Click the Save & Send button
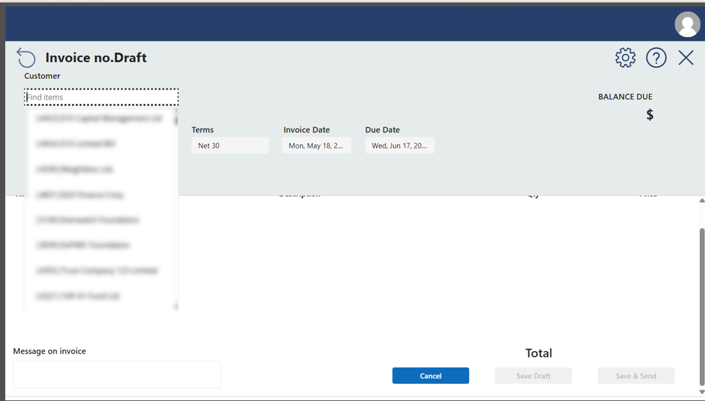The height and width of the screenshot is (401, 705). [x=636, y=376]
